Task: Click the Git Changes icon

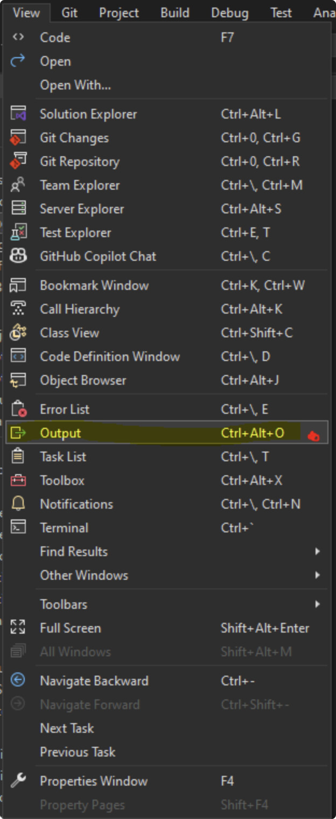Action: coord(18,138)
